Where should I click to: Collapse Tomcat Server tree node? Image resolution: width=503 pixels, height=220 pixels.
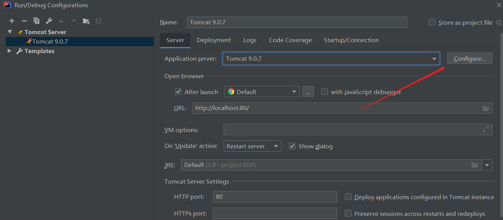tap(10, 32)
